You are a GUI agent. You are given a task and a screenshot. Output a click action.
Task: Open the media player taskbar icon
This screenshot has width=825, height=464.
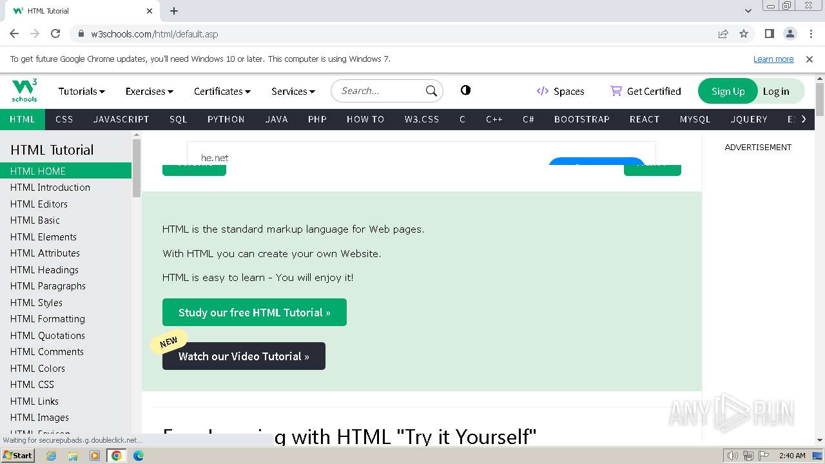95,456
